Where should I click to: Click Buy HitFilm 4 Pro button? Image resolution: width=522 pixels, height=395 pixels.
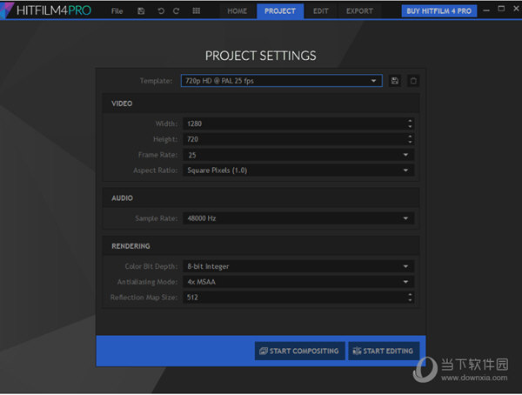tap(439, 11)
